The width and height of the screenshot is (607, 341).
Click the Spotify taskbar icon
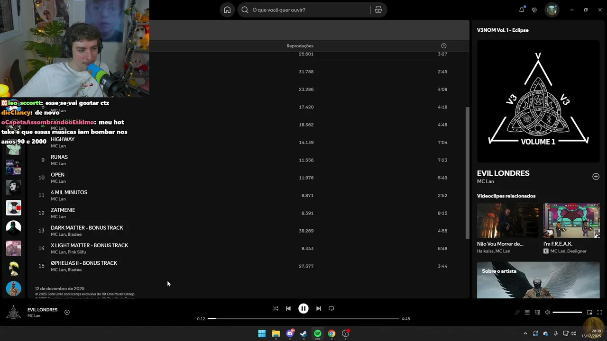318,333
